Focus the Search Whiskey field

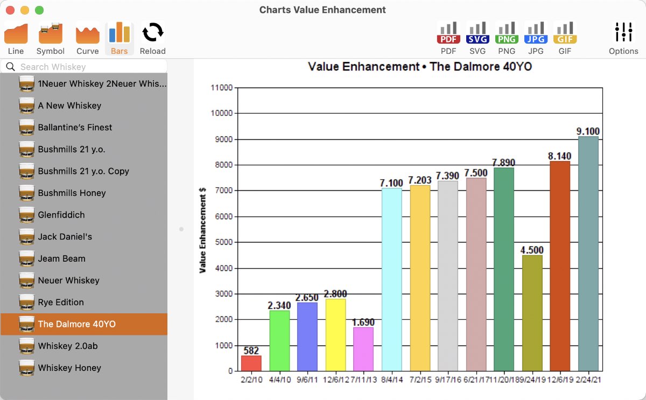pyautogui.click(x=83, y=67)
